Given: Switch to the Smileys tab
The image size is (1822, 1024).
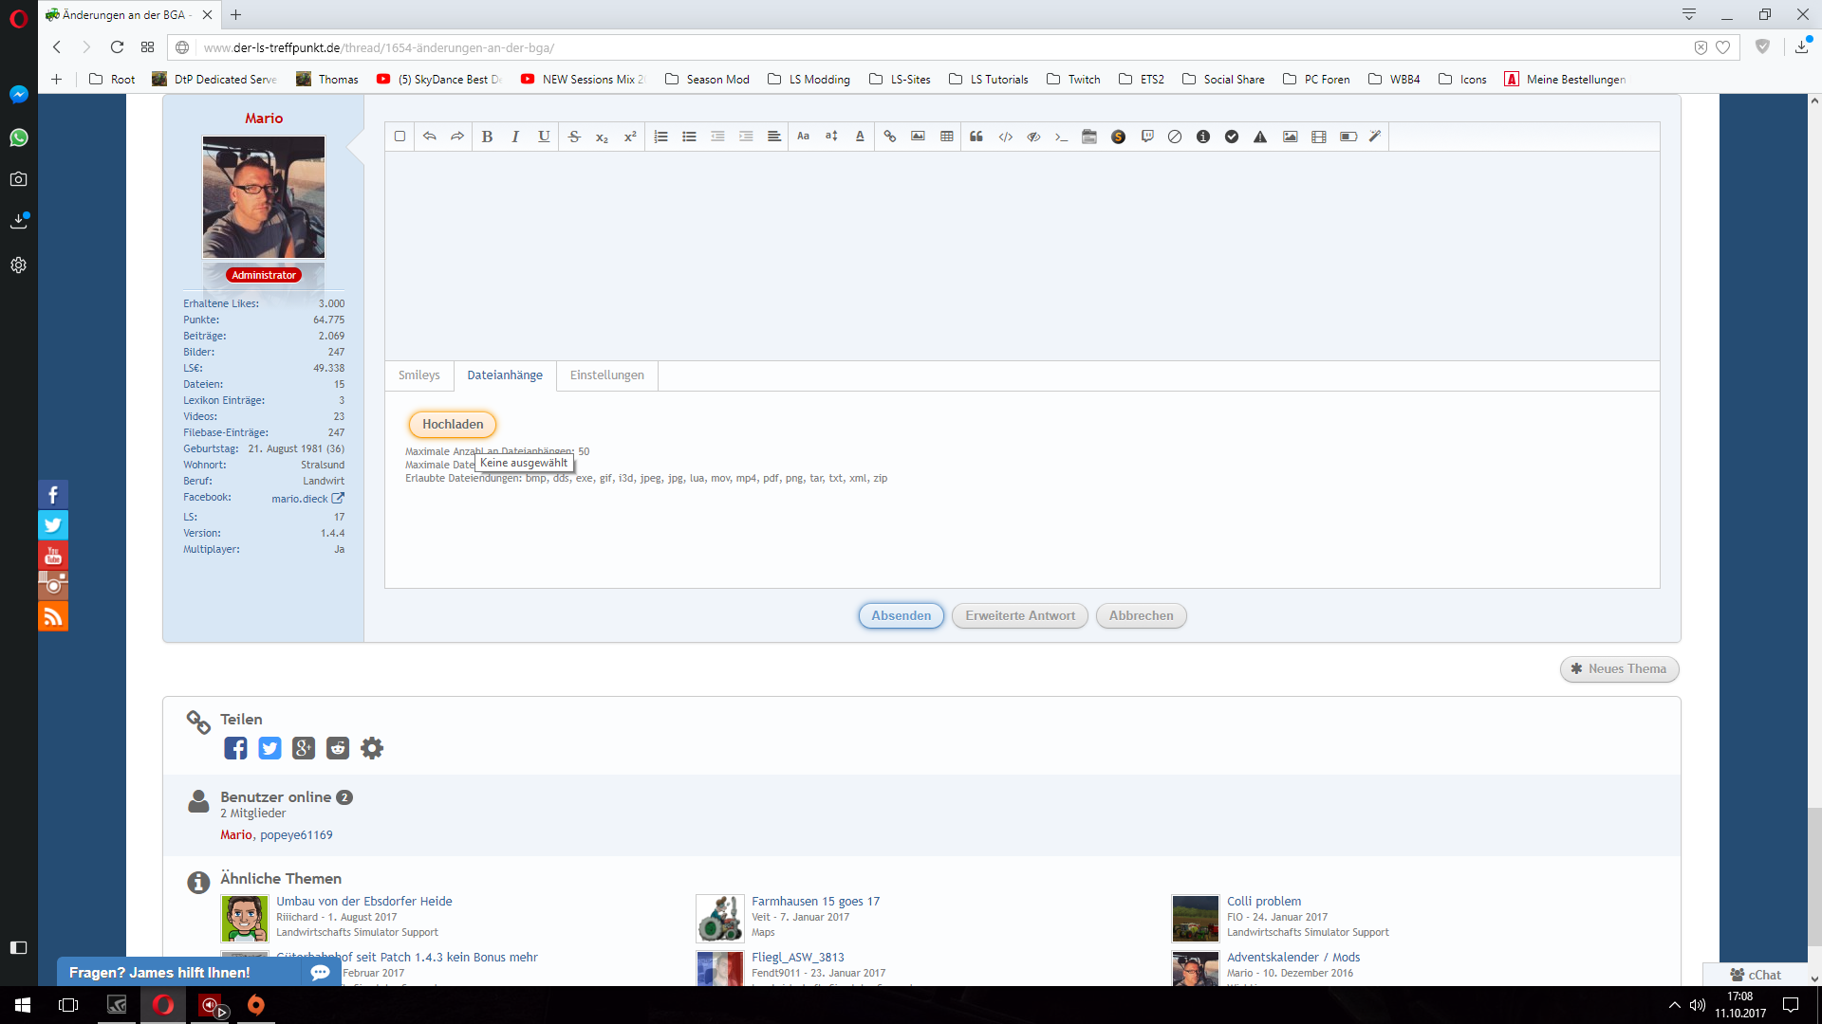Looking at the screenshot, I should (418, 375).
